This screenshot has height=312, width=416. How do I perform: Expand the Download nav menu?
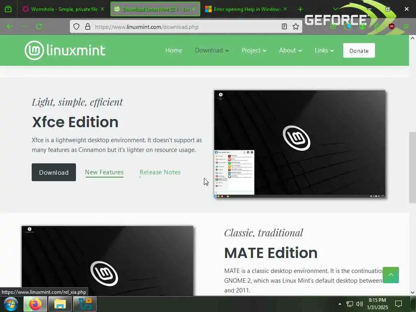212,50
